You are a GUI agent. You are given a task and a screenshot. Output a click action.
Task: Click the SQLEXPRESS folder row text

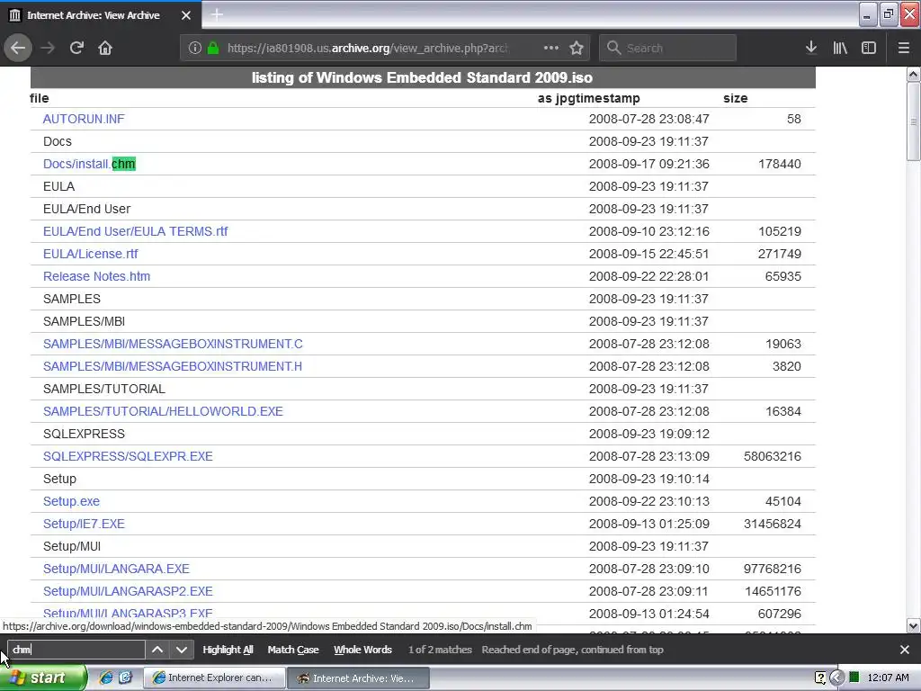click(84, 434)
